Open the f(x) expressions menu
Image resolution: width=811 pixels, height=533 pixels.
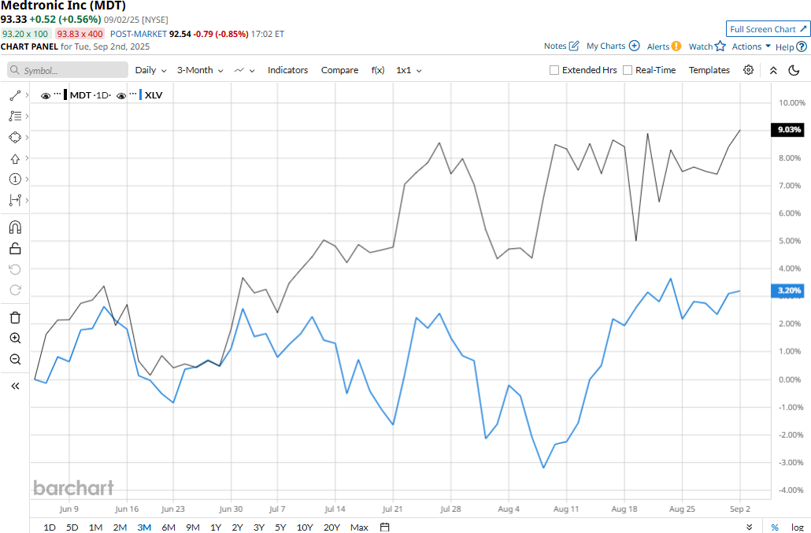pos(378,70)
